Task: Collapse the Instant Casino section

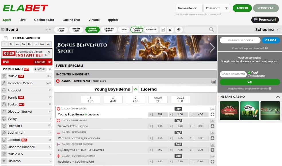Action: pyautogui.click(x=278, y=97)
